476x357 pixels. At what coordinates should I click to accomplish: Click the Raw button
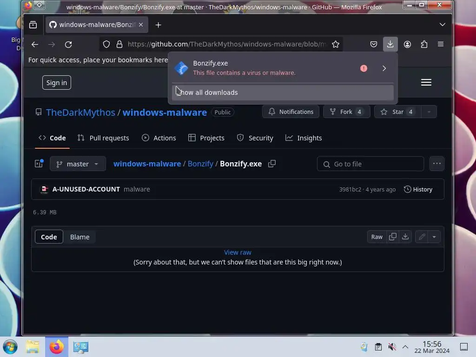[377, 237]
